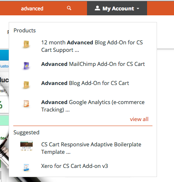Image resolution: width=174 pixels, height=182 pixels.
Task: Open the 12 month Advanced Blog product box icon
Action: pos(26,44)
